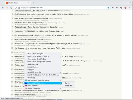Choose Block element… with uBlock
Image resolution: width=133 pixels, height=100 pixels.
tap(43, 86)
